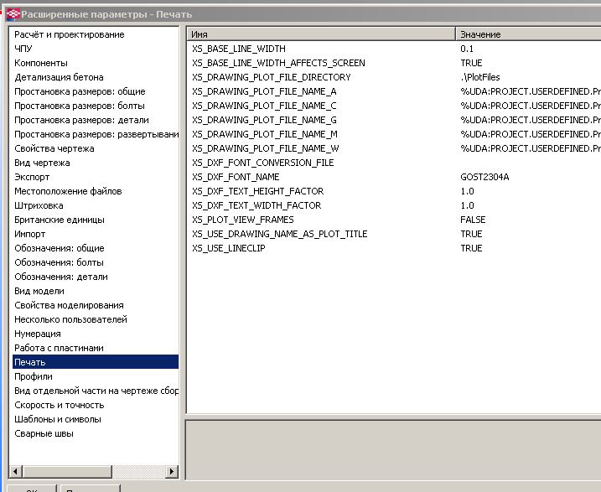Click left scroll arrow of category list
The height and width of the screenshot is (492, 601).
[16, 469]
